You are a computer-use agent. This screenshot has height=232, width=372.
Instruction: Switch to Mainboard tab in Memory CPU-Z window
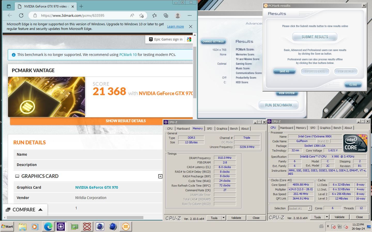(x=183, y=129)
